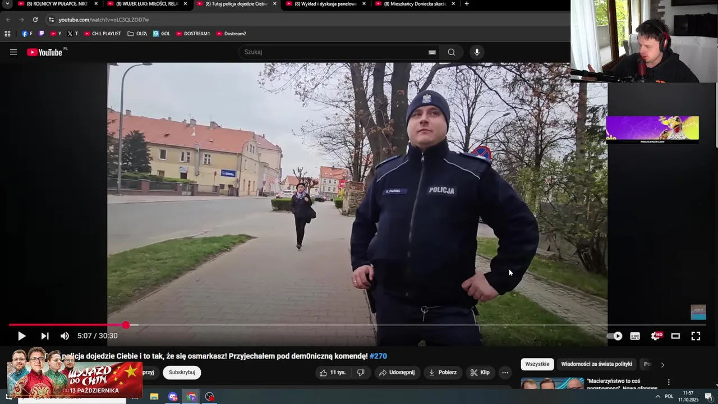Open the Twitch bookmark
The width and height of the screenshot is (718, 404).
click(41, 34)
